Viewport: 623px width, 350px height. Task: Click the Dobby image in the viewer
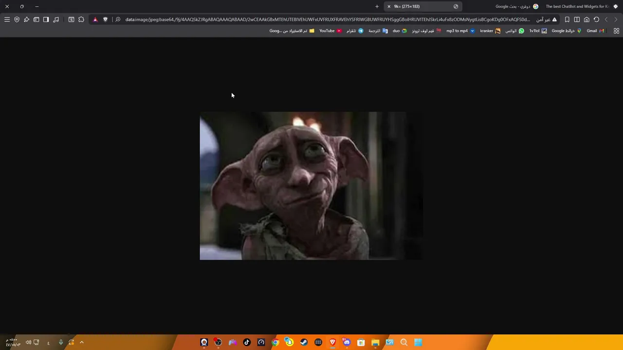(311, 186)
